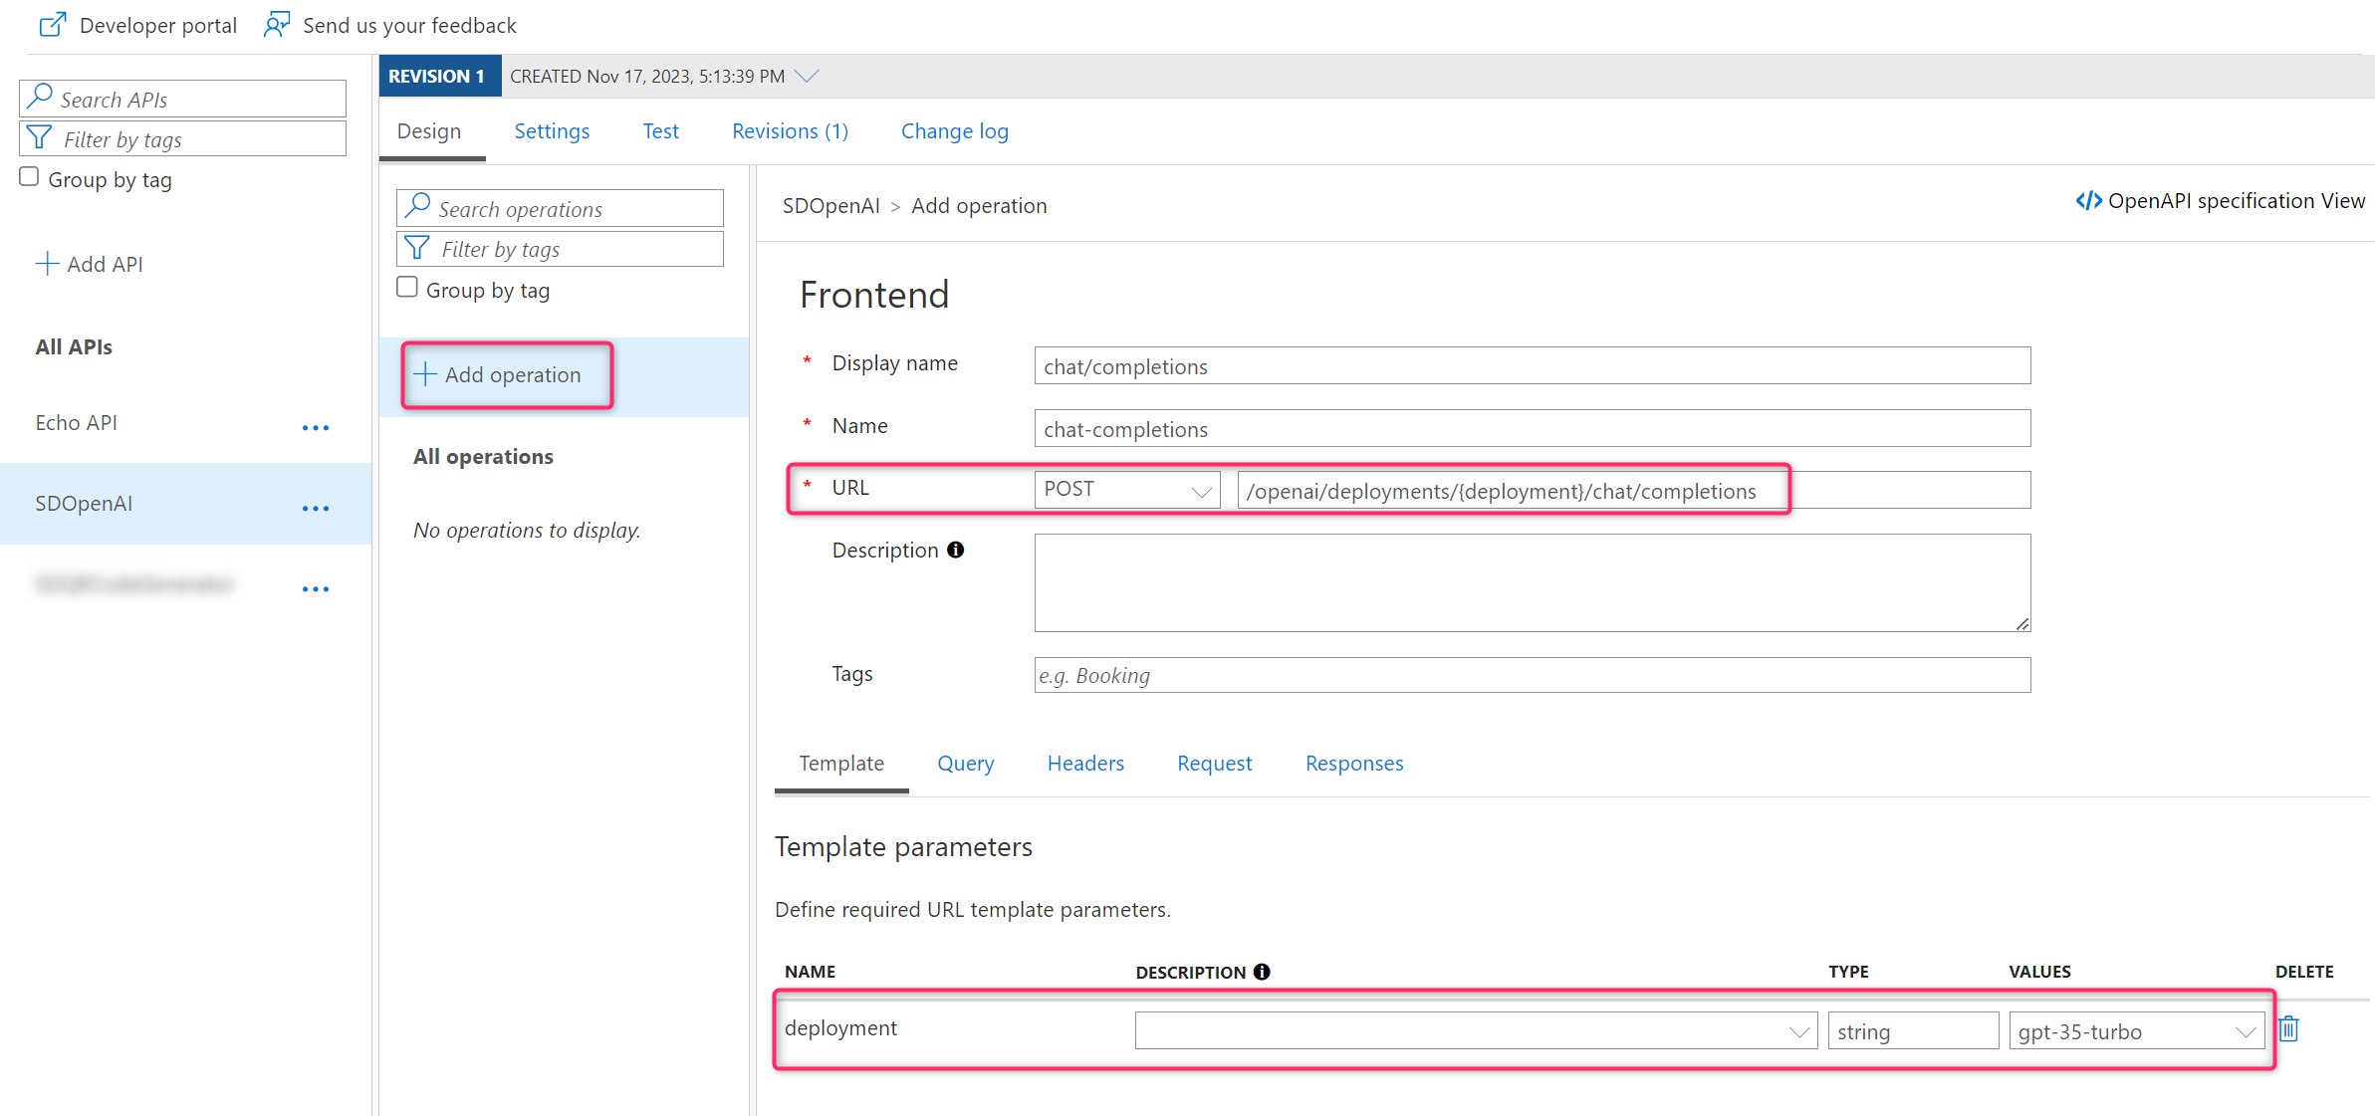Select the Echo API from the list
This screenshot has height=1116, width=2375.
pos(77,423)
